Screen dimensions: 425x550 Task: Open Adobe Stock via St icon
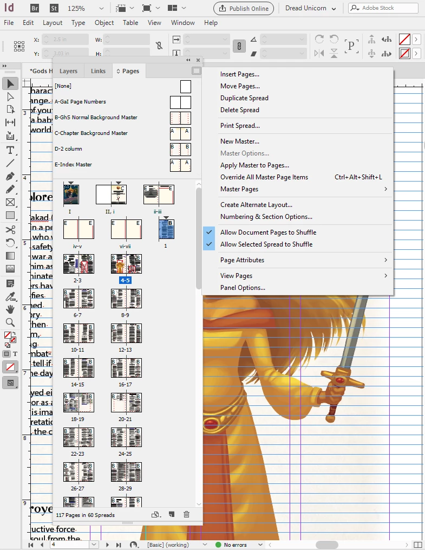point(54,9)
